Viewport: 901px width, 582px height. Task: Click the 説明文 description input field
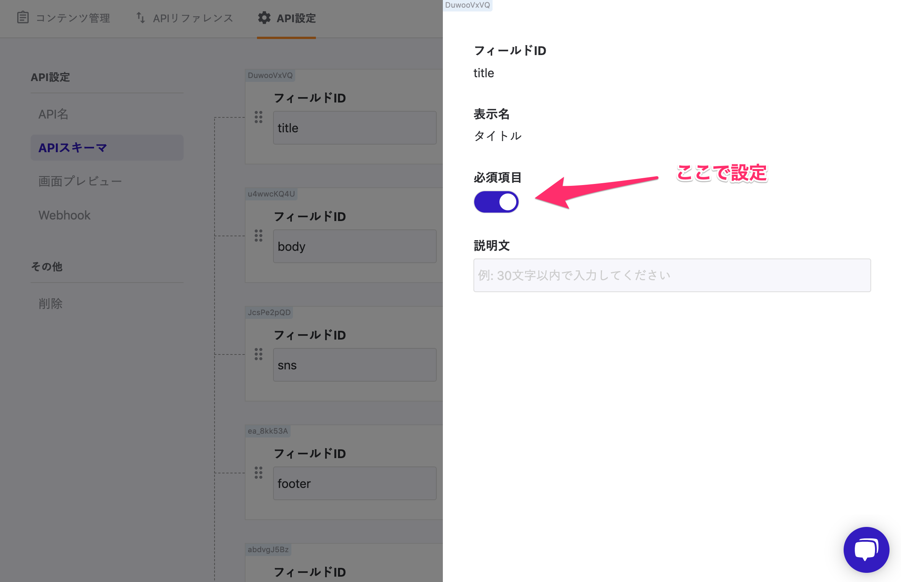click(x=672, y=275)
